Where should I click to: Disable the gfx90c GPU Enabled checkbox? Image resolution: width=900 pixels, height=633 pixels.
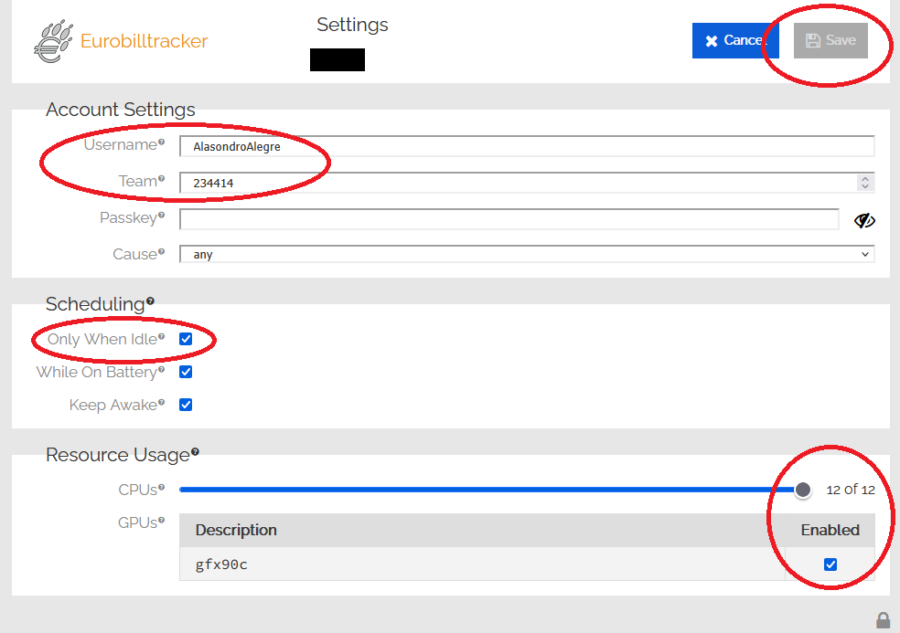coord(830,564)
